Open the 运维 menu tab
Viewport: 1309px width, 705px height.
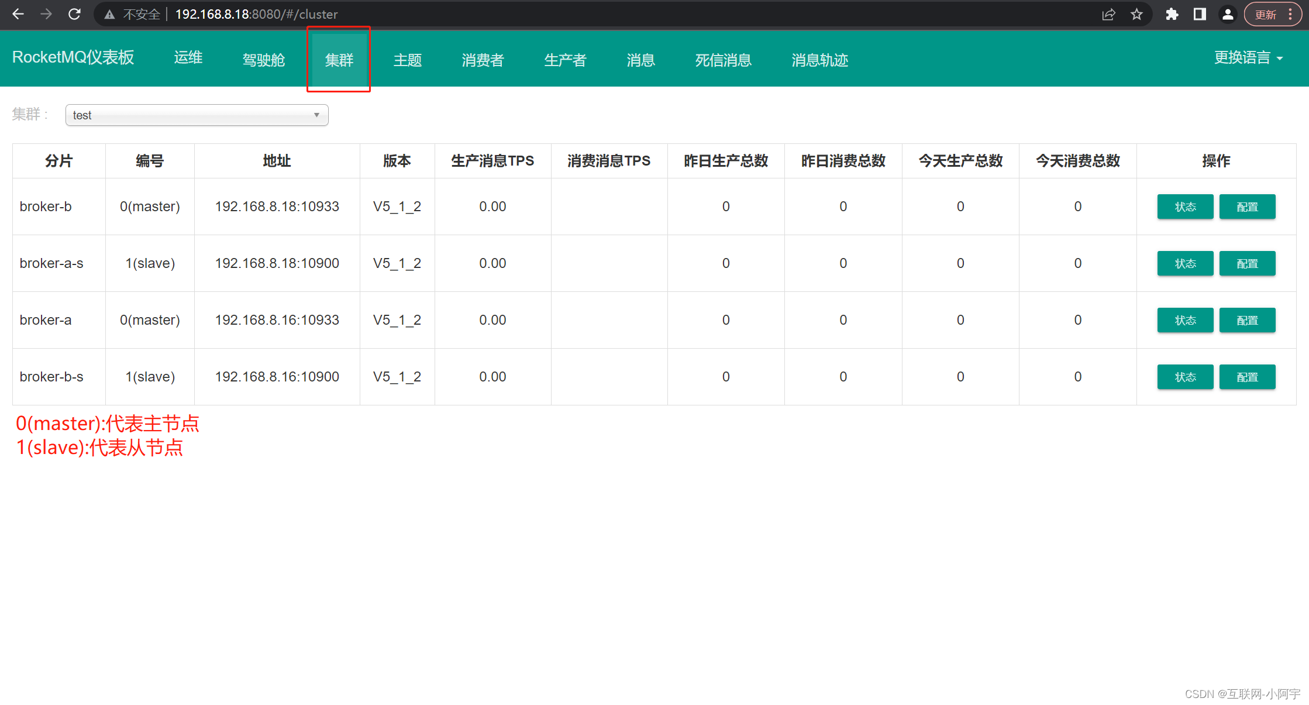pos(188,57)
